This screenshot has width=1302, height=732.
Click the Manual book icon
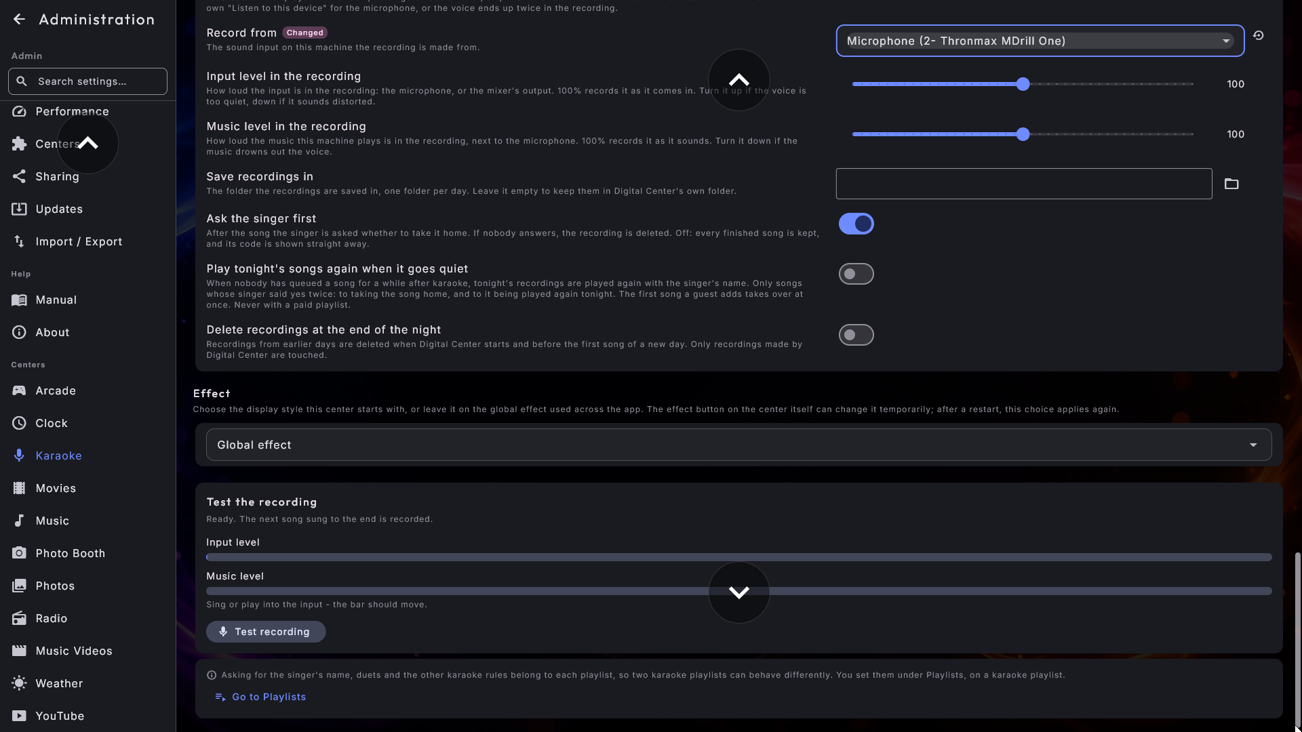tap(19, 300)
